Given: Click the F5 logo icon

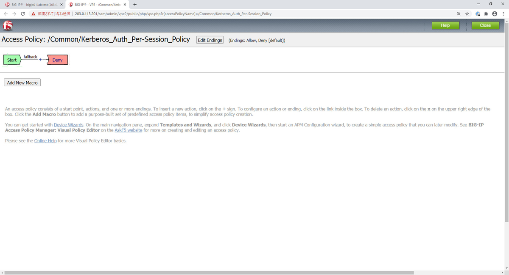Looking at the screenshot, I should (8, 25).
